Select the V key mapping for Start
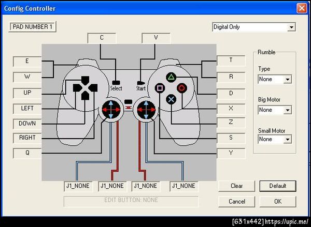The width and height of the screenshot is (311, 227). [156, 38]
